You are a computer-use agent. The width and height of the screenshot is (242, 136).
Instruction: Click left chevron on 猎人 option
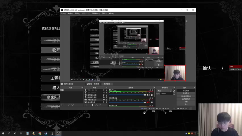coord(41,88)
